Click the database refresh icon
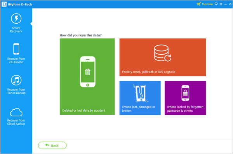233x154 pixels. [x=162, y=53]
